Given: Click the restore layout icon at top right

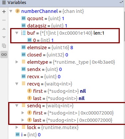Looking at the screenshot, I should point(121,2).
